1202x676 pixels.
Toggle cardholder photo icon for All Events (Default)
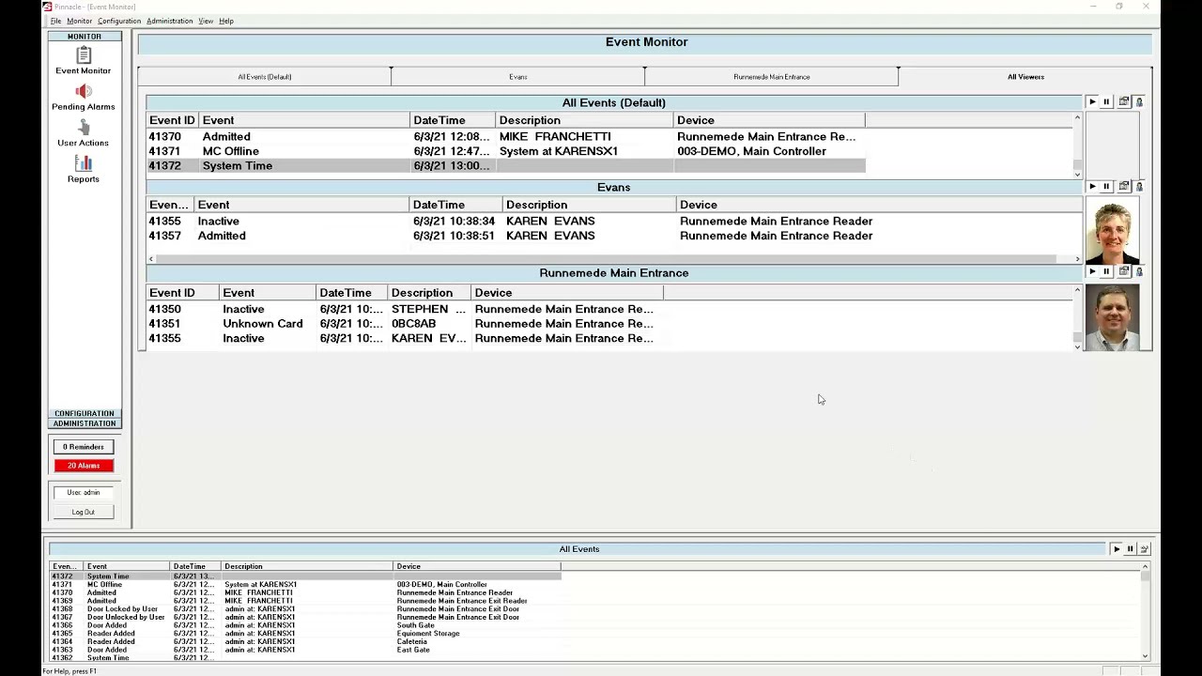[1139, 102]
